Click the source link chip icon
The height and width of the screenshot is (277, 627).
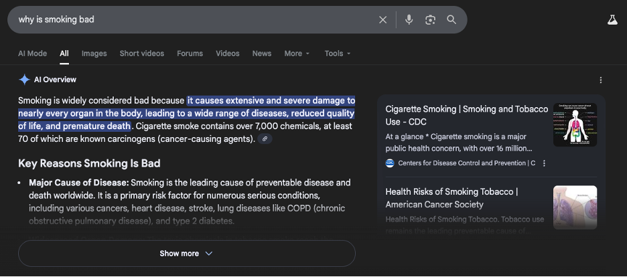pos(265,139)
